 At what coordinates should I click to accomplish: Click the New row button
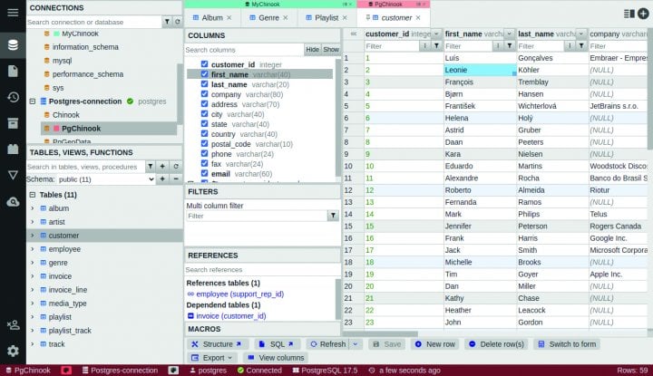(x=435, y=344)
